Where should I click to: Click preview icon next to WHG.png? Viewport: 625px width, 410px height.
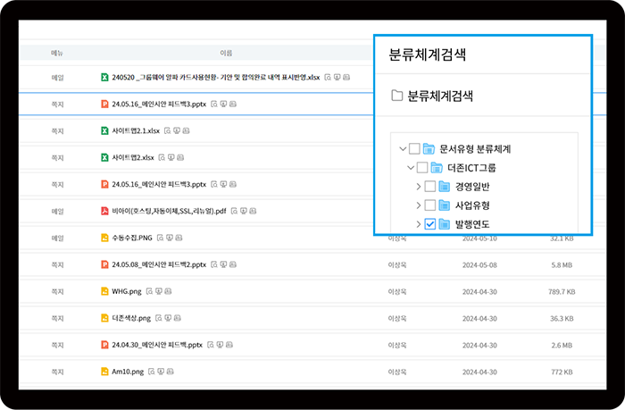click(x=149, y=291)
